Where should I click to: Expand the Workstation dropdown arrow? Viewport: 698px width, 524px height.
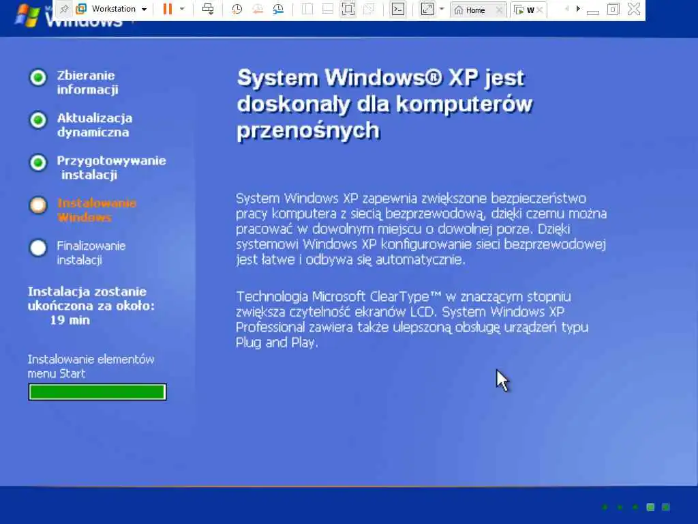145,10
